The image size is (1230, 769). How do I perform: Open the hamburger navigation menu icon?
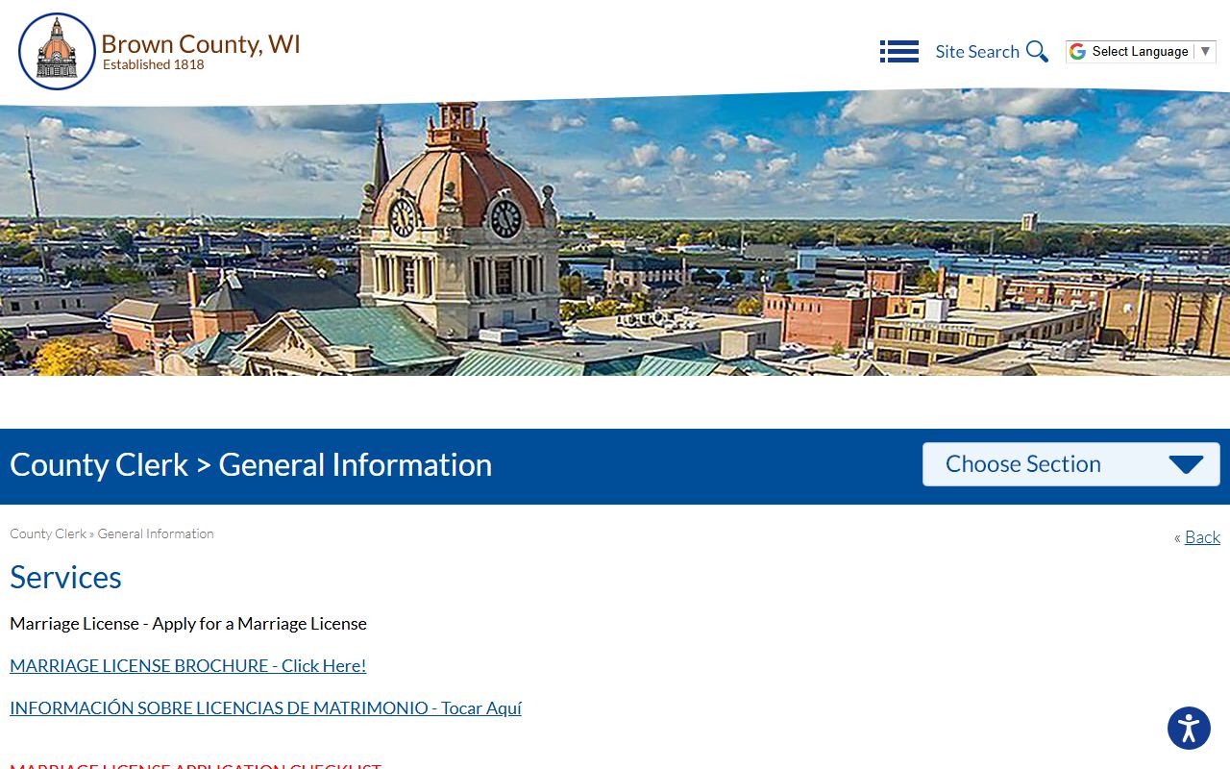(x=899, y=52)
